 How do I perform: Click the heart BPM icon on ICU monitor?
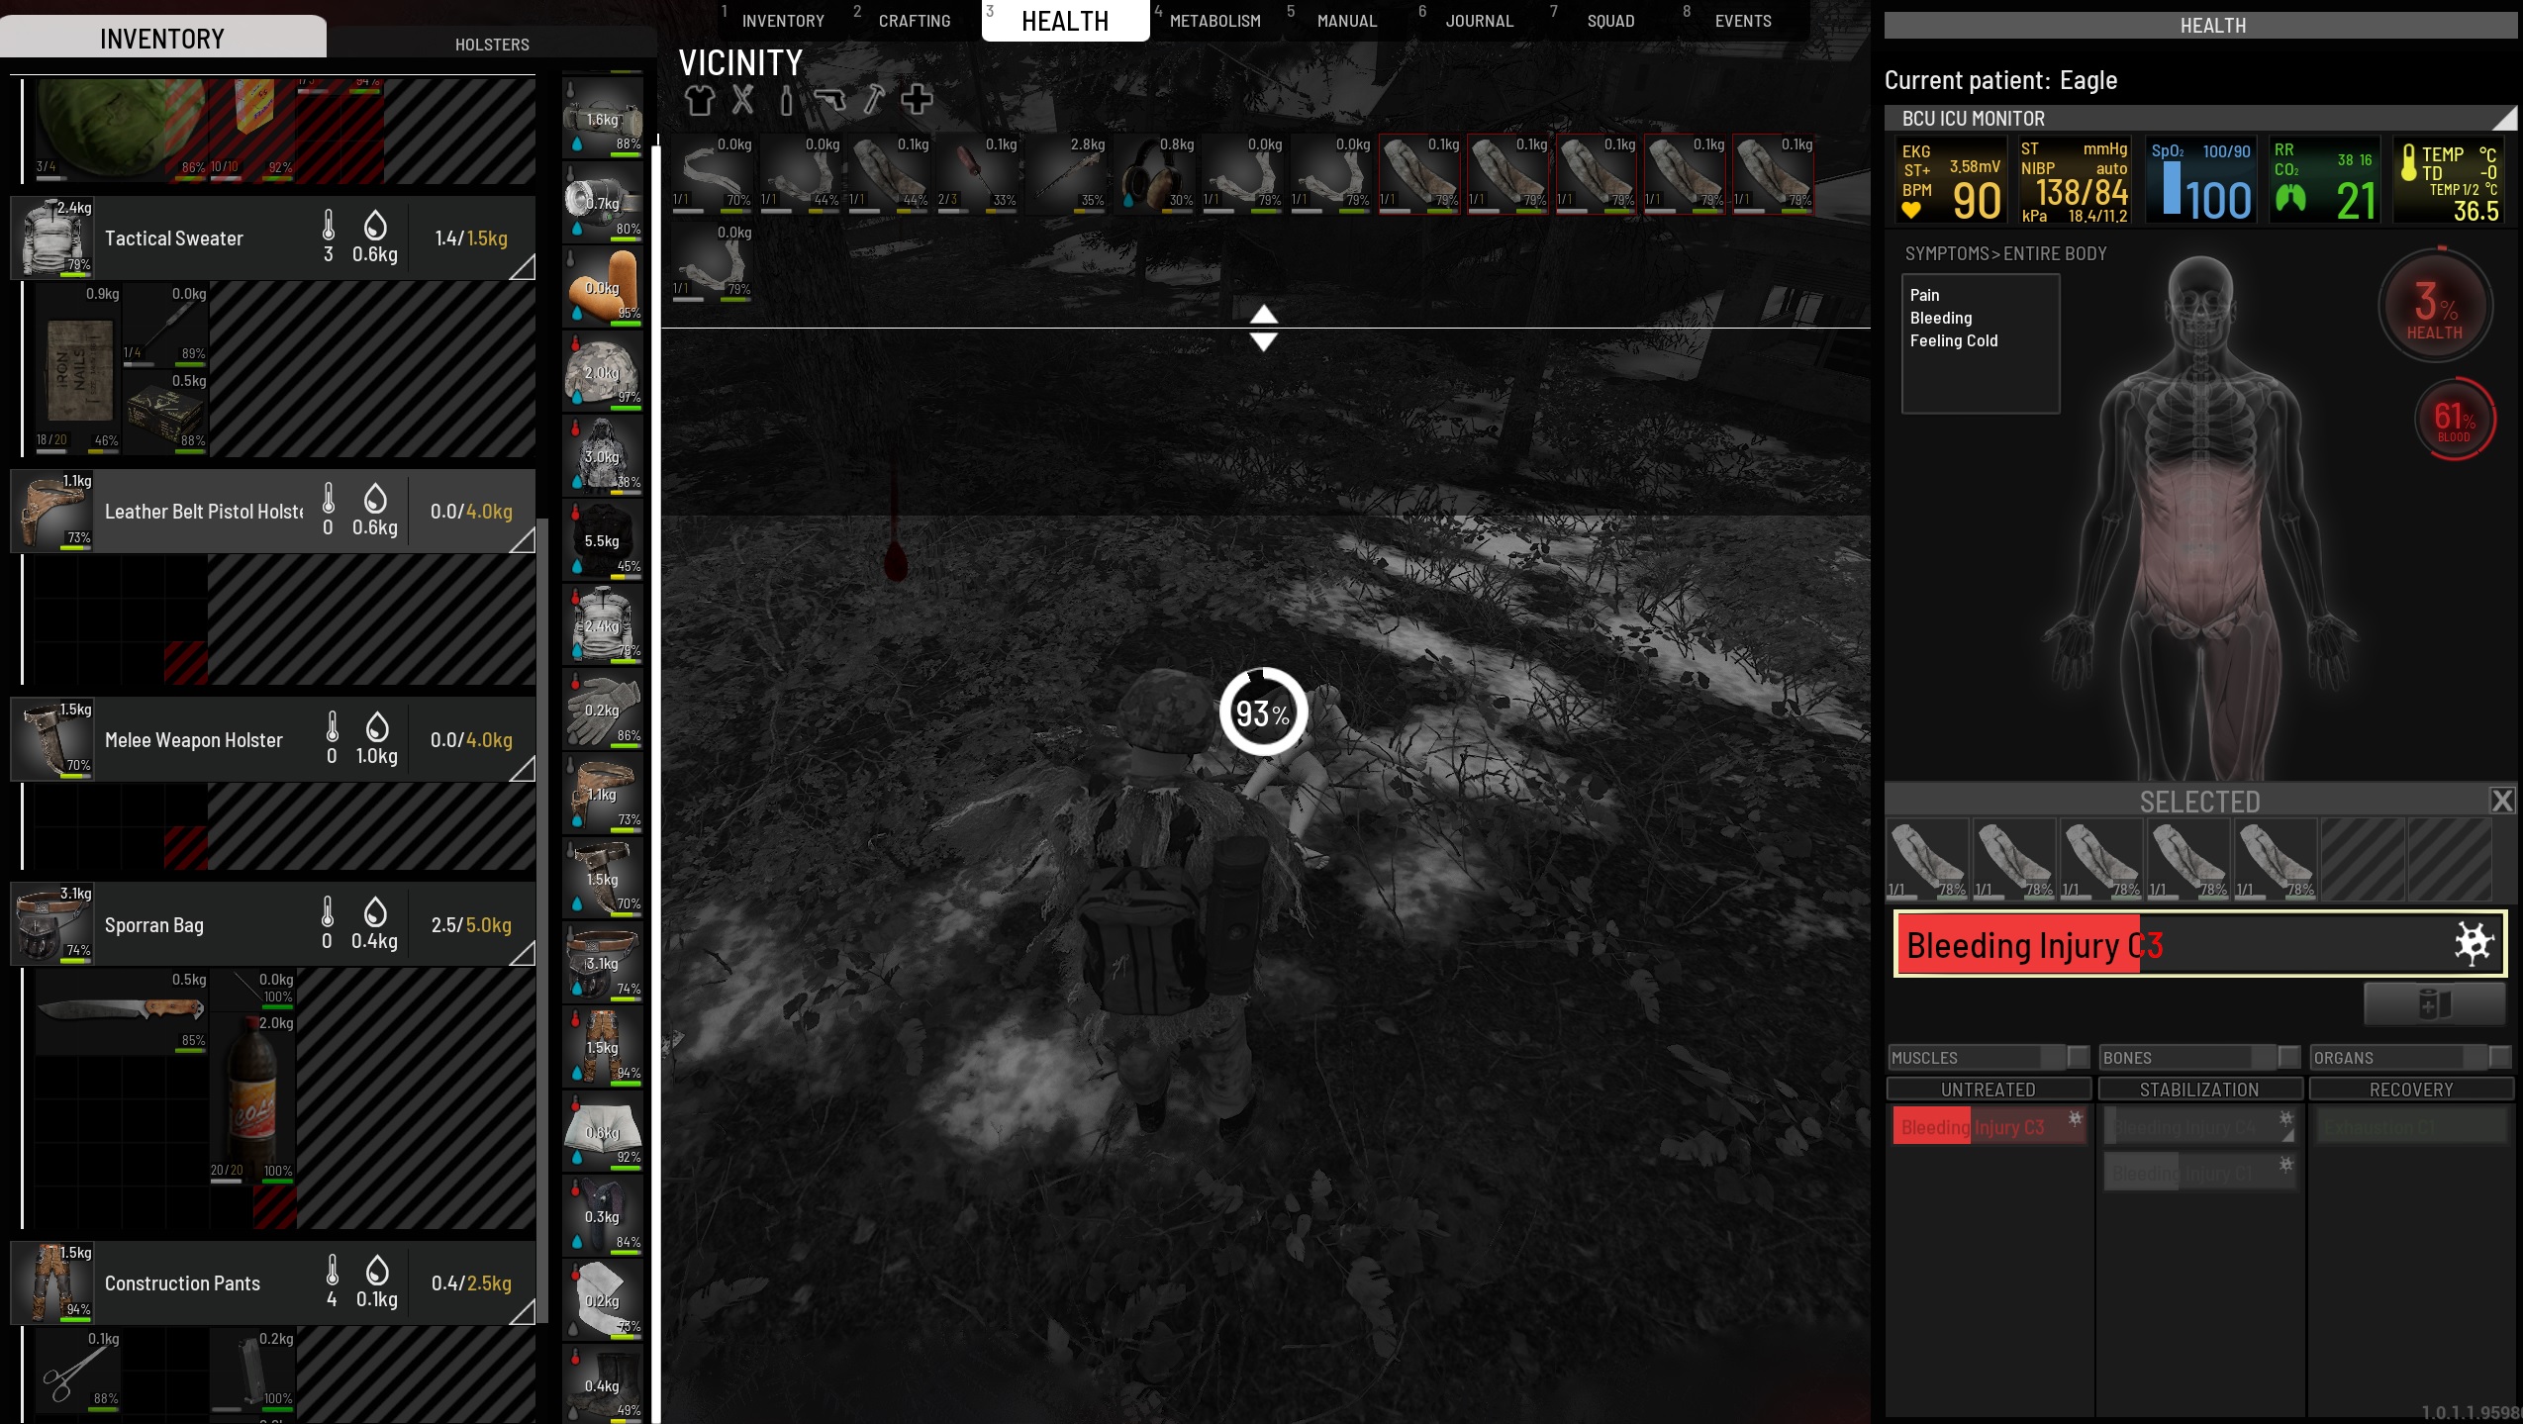pos(1911,210)
